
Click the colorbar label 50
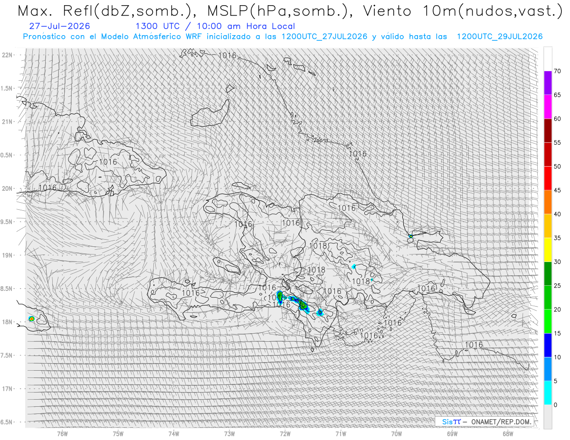pyautogui.click(x=558, y=167)
